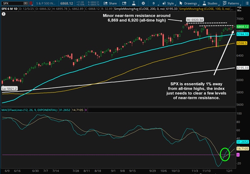Click the 7000 price axis level
This screenshot has height=174, width=250.
pyautogui.click(x=240, y=19)
